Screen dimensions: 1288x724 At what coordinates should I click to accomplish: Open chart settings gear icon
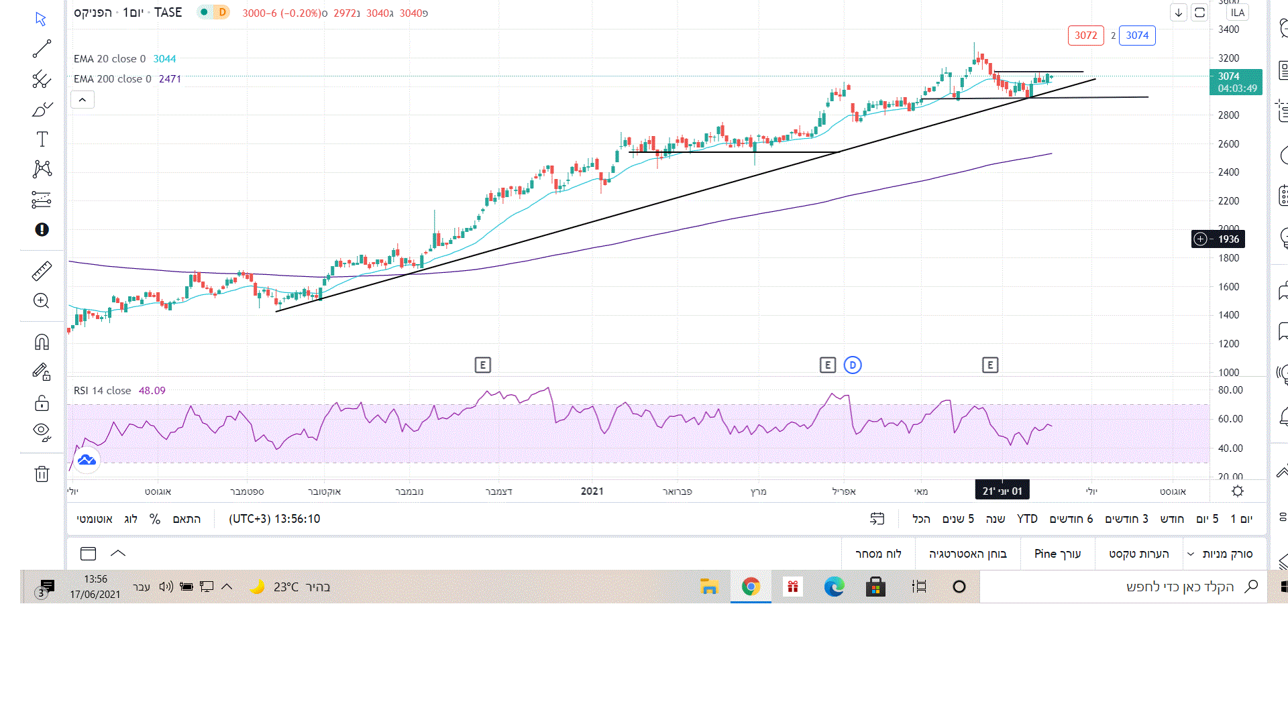click(x=1238, y=491)
